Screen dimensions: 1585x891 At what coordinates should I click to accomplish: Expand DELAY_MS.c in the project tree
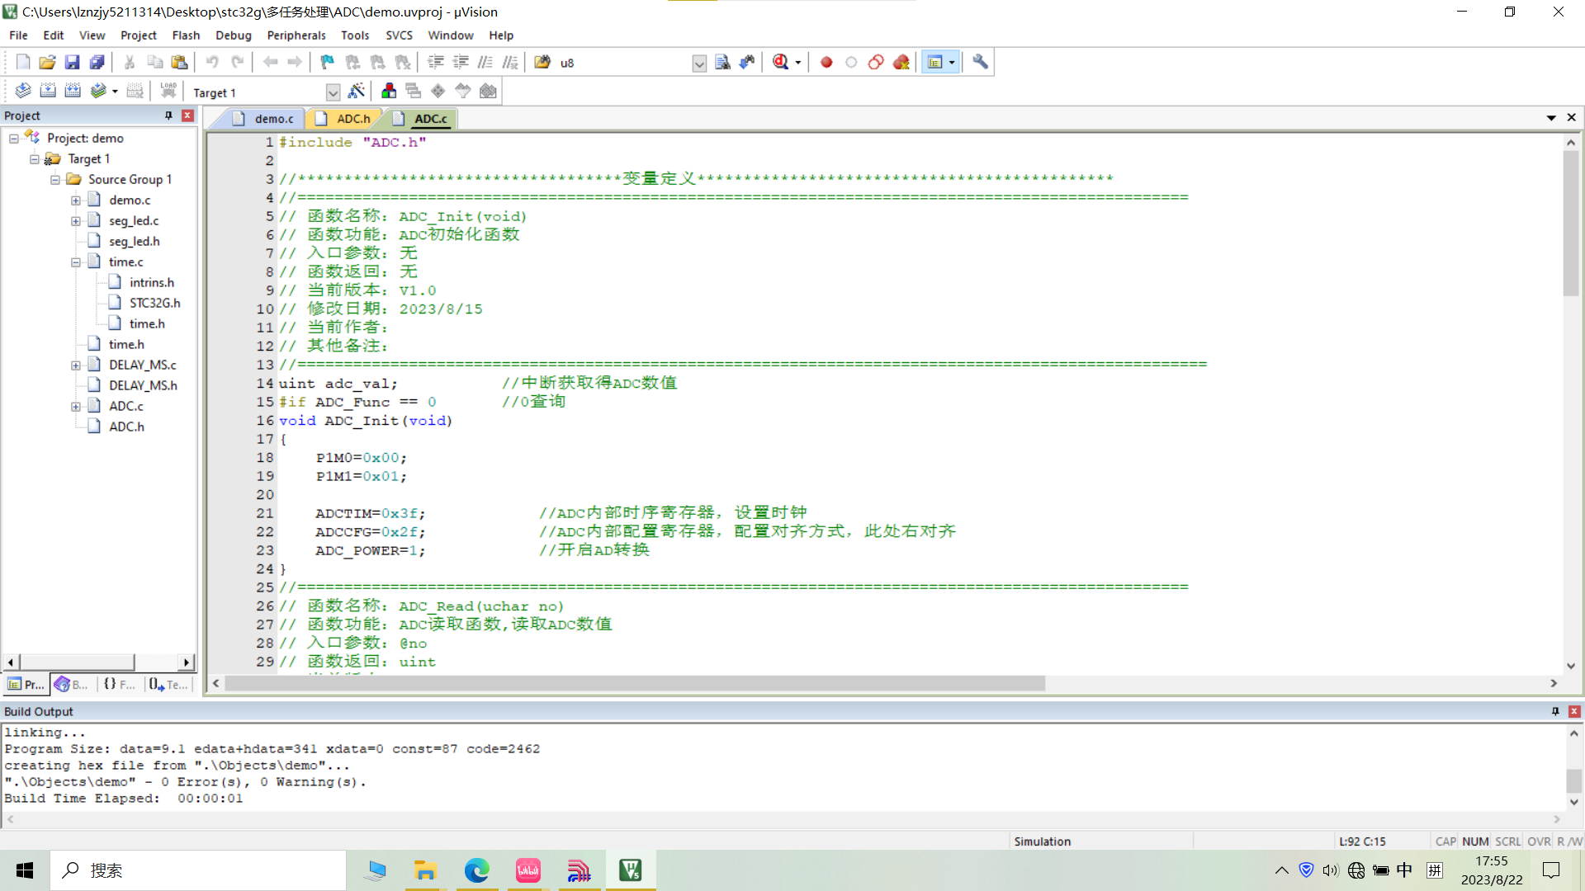tap(76, 365)
